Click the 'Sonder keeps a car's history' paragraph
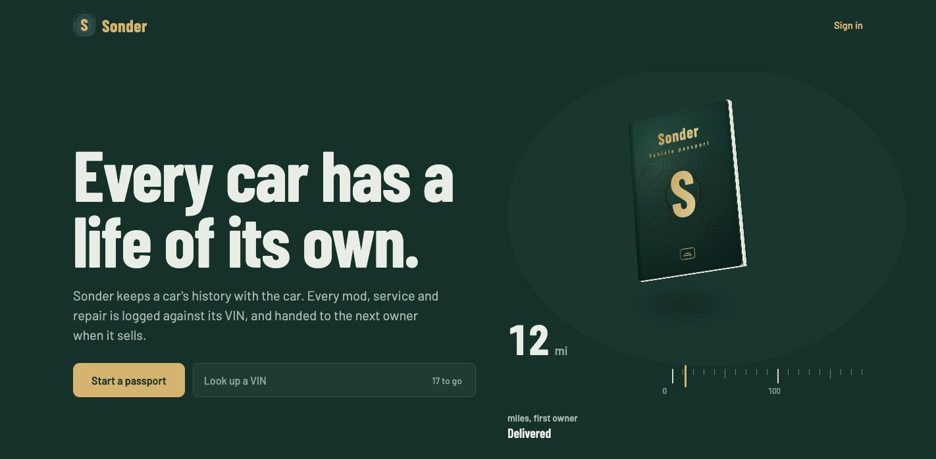 click(256, 316)
